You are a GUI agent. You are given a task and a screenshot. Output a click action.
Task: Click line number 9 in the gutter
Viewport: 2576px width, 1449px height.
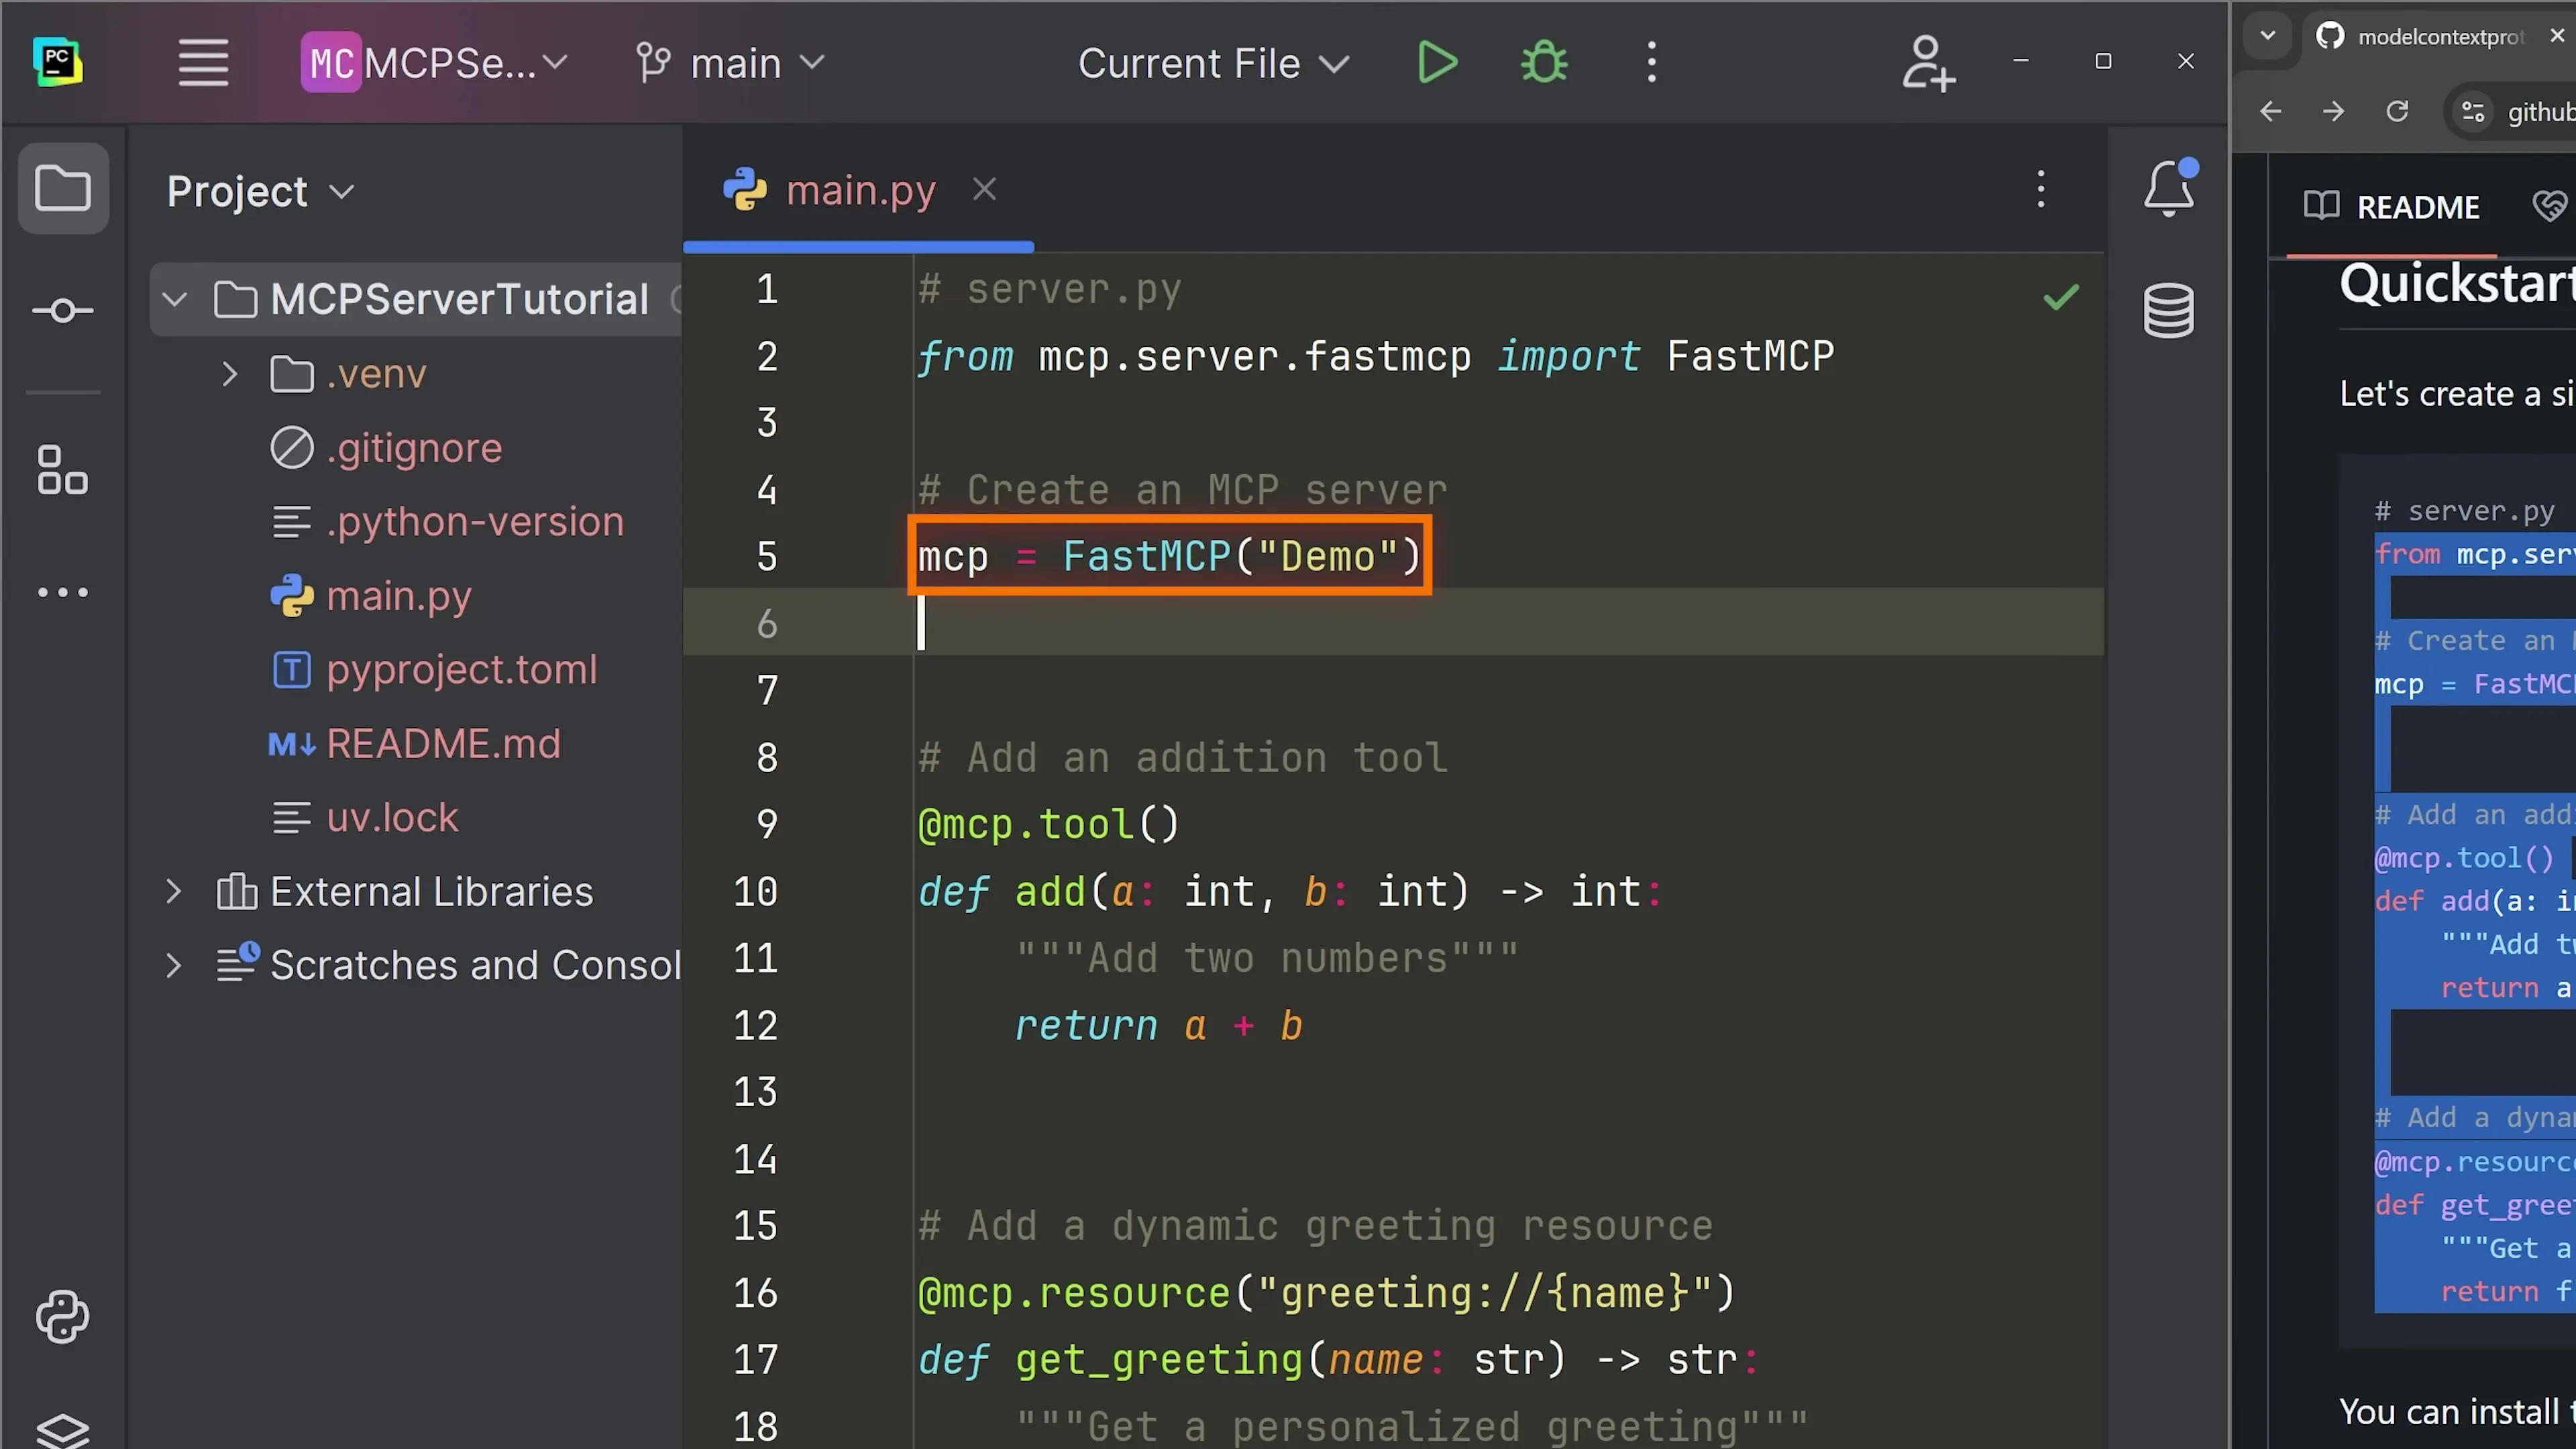coord(767,824)
